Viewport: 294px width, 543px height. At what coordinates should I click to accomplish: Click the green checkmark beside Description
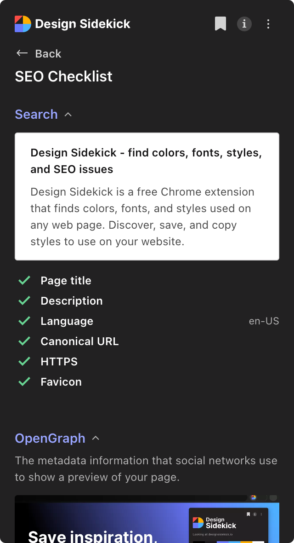(24, 300)
